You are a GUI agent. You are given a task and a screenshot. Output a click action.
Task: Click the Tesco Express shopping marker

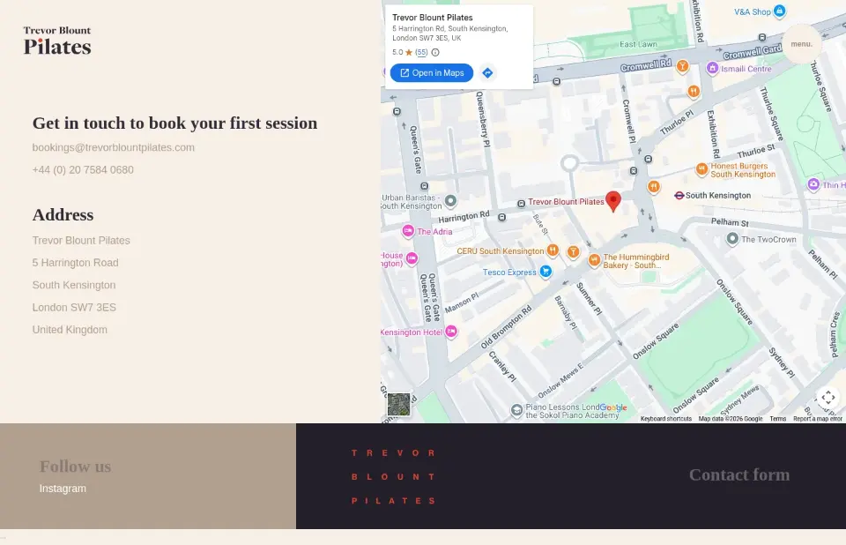point(546,272)
